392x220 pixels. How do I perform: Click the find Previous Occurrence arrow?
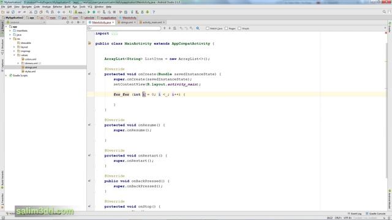click(165, 28)
